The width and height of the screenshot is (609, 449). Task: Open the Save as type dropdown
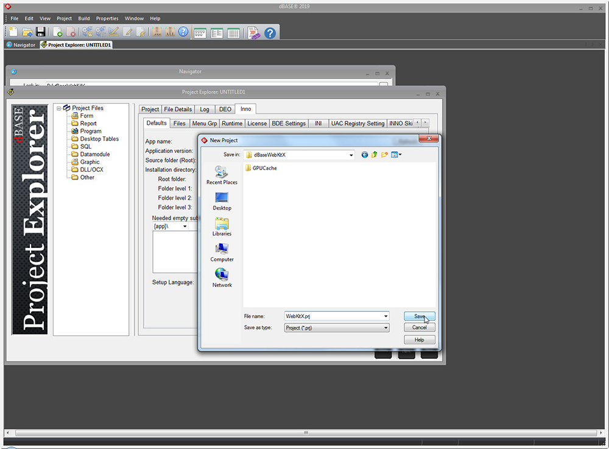(x=385, y=328)
